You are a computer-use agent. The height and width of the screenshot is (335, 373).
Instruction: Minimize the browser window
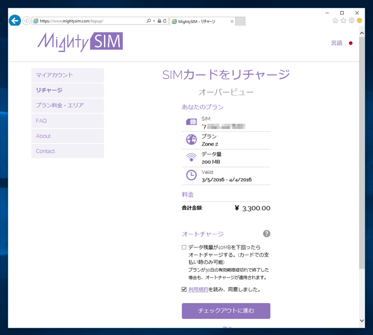[327, 13]
